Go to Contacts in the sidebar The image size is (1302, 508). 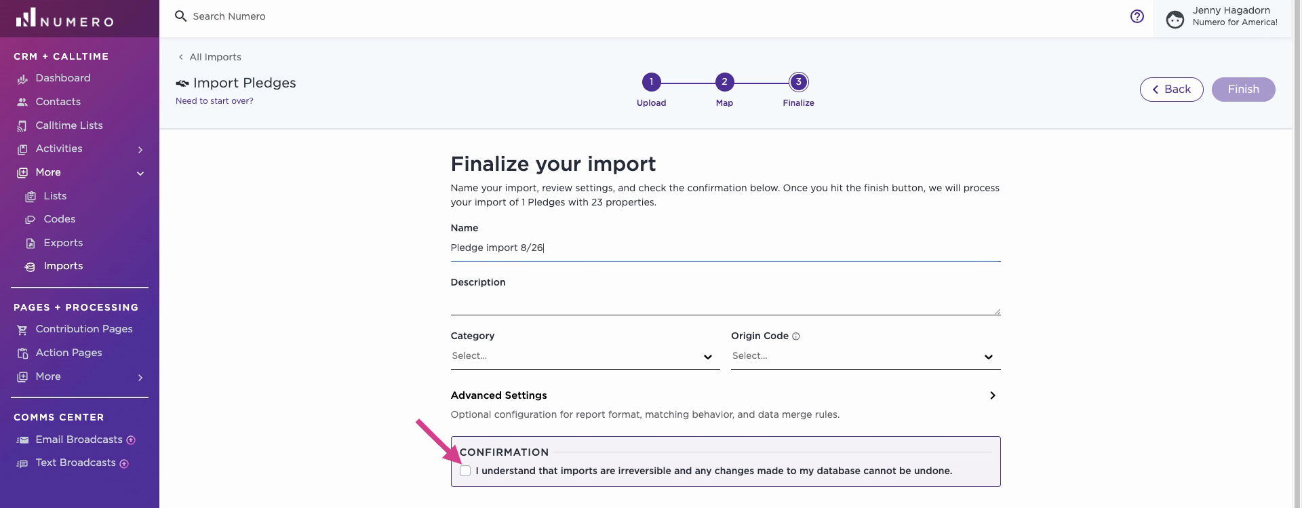click(58, 102)
